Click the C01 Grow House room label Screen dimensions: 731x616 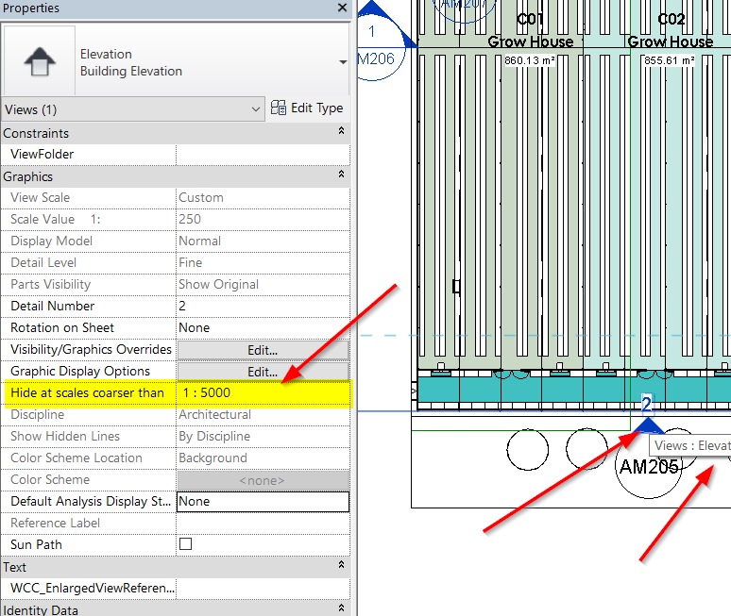[x=530, y=31]
